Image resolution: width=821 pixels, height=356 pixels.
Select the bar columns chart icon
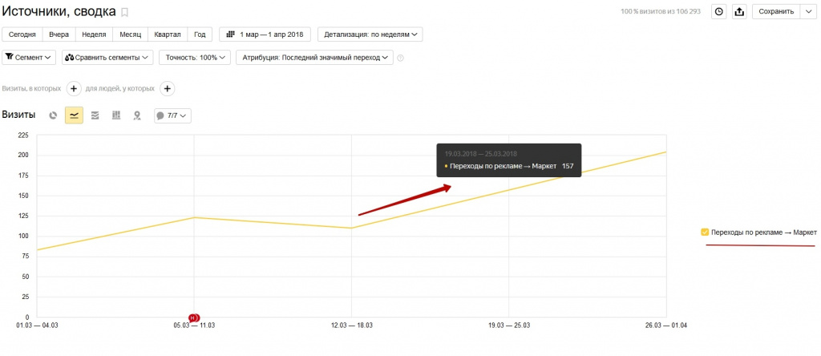[116, 115]
